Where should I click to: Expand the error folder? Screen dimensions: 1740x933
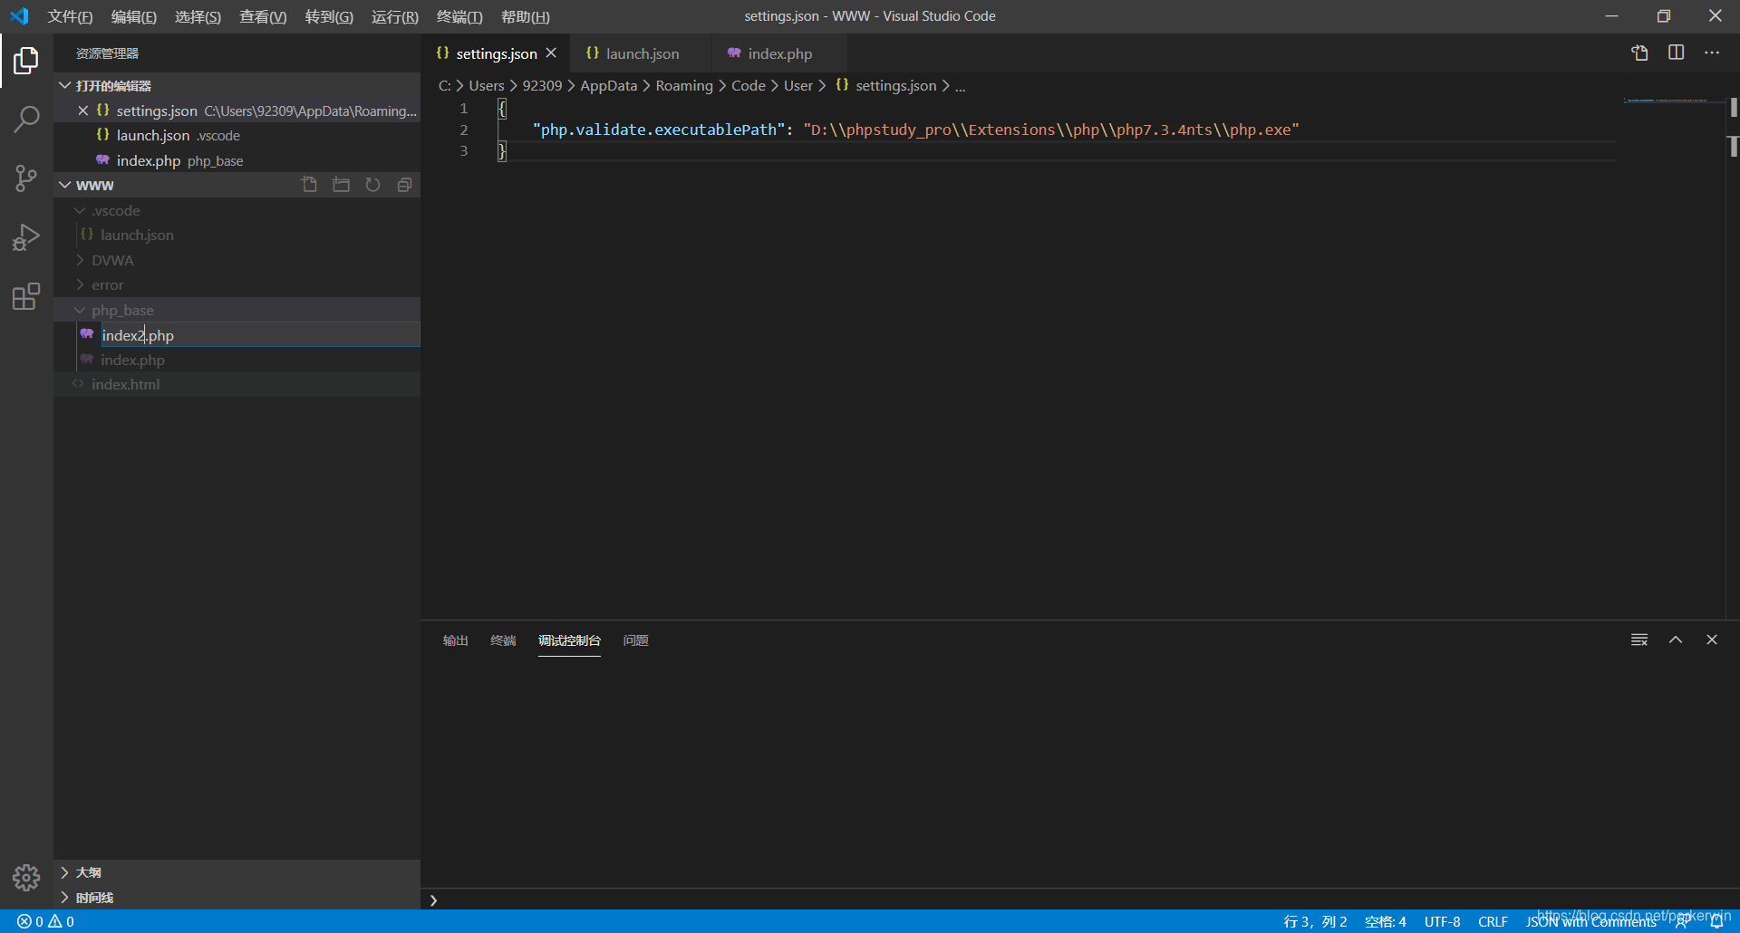[x=80, y=284]
